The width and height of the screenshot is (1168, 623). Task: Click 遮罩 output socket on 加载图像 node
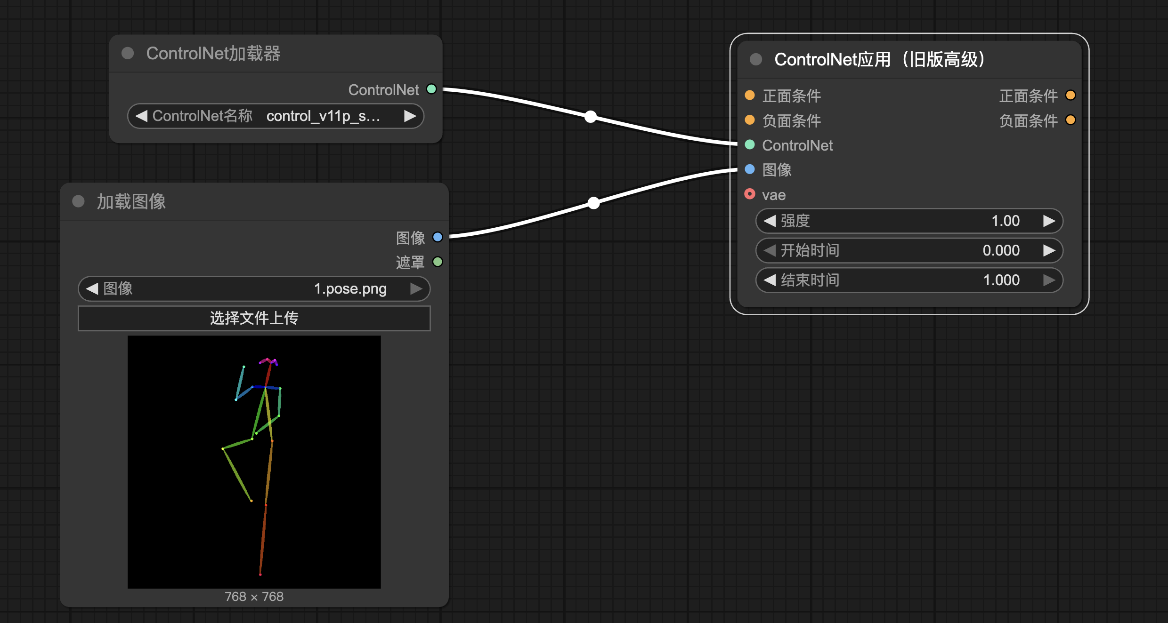[438, 262]
